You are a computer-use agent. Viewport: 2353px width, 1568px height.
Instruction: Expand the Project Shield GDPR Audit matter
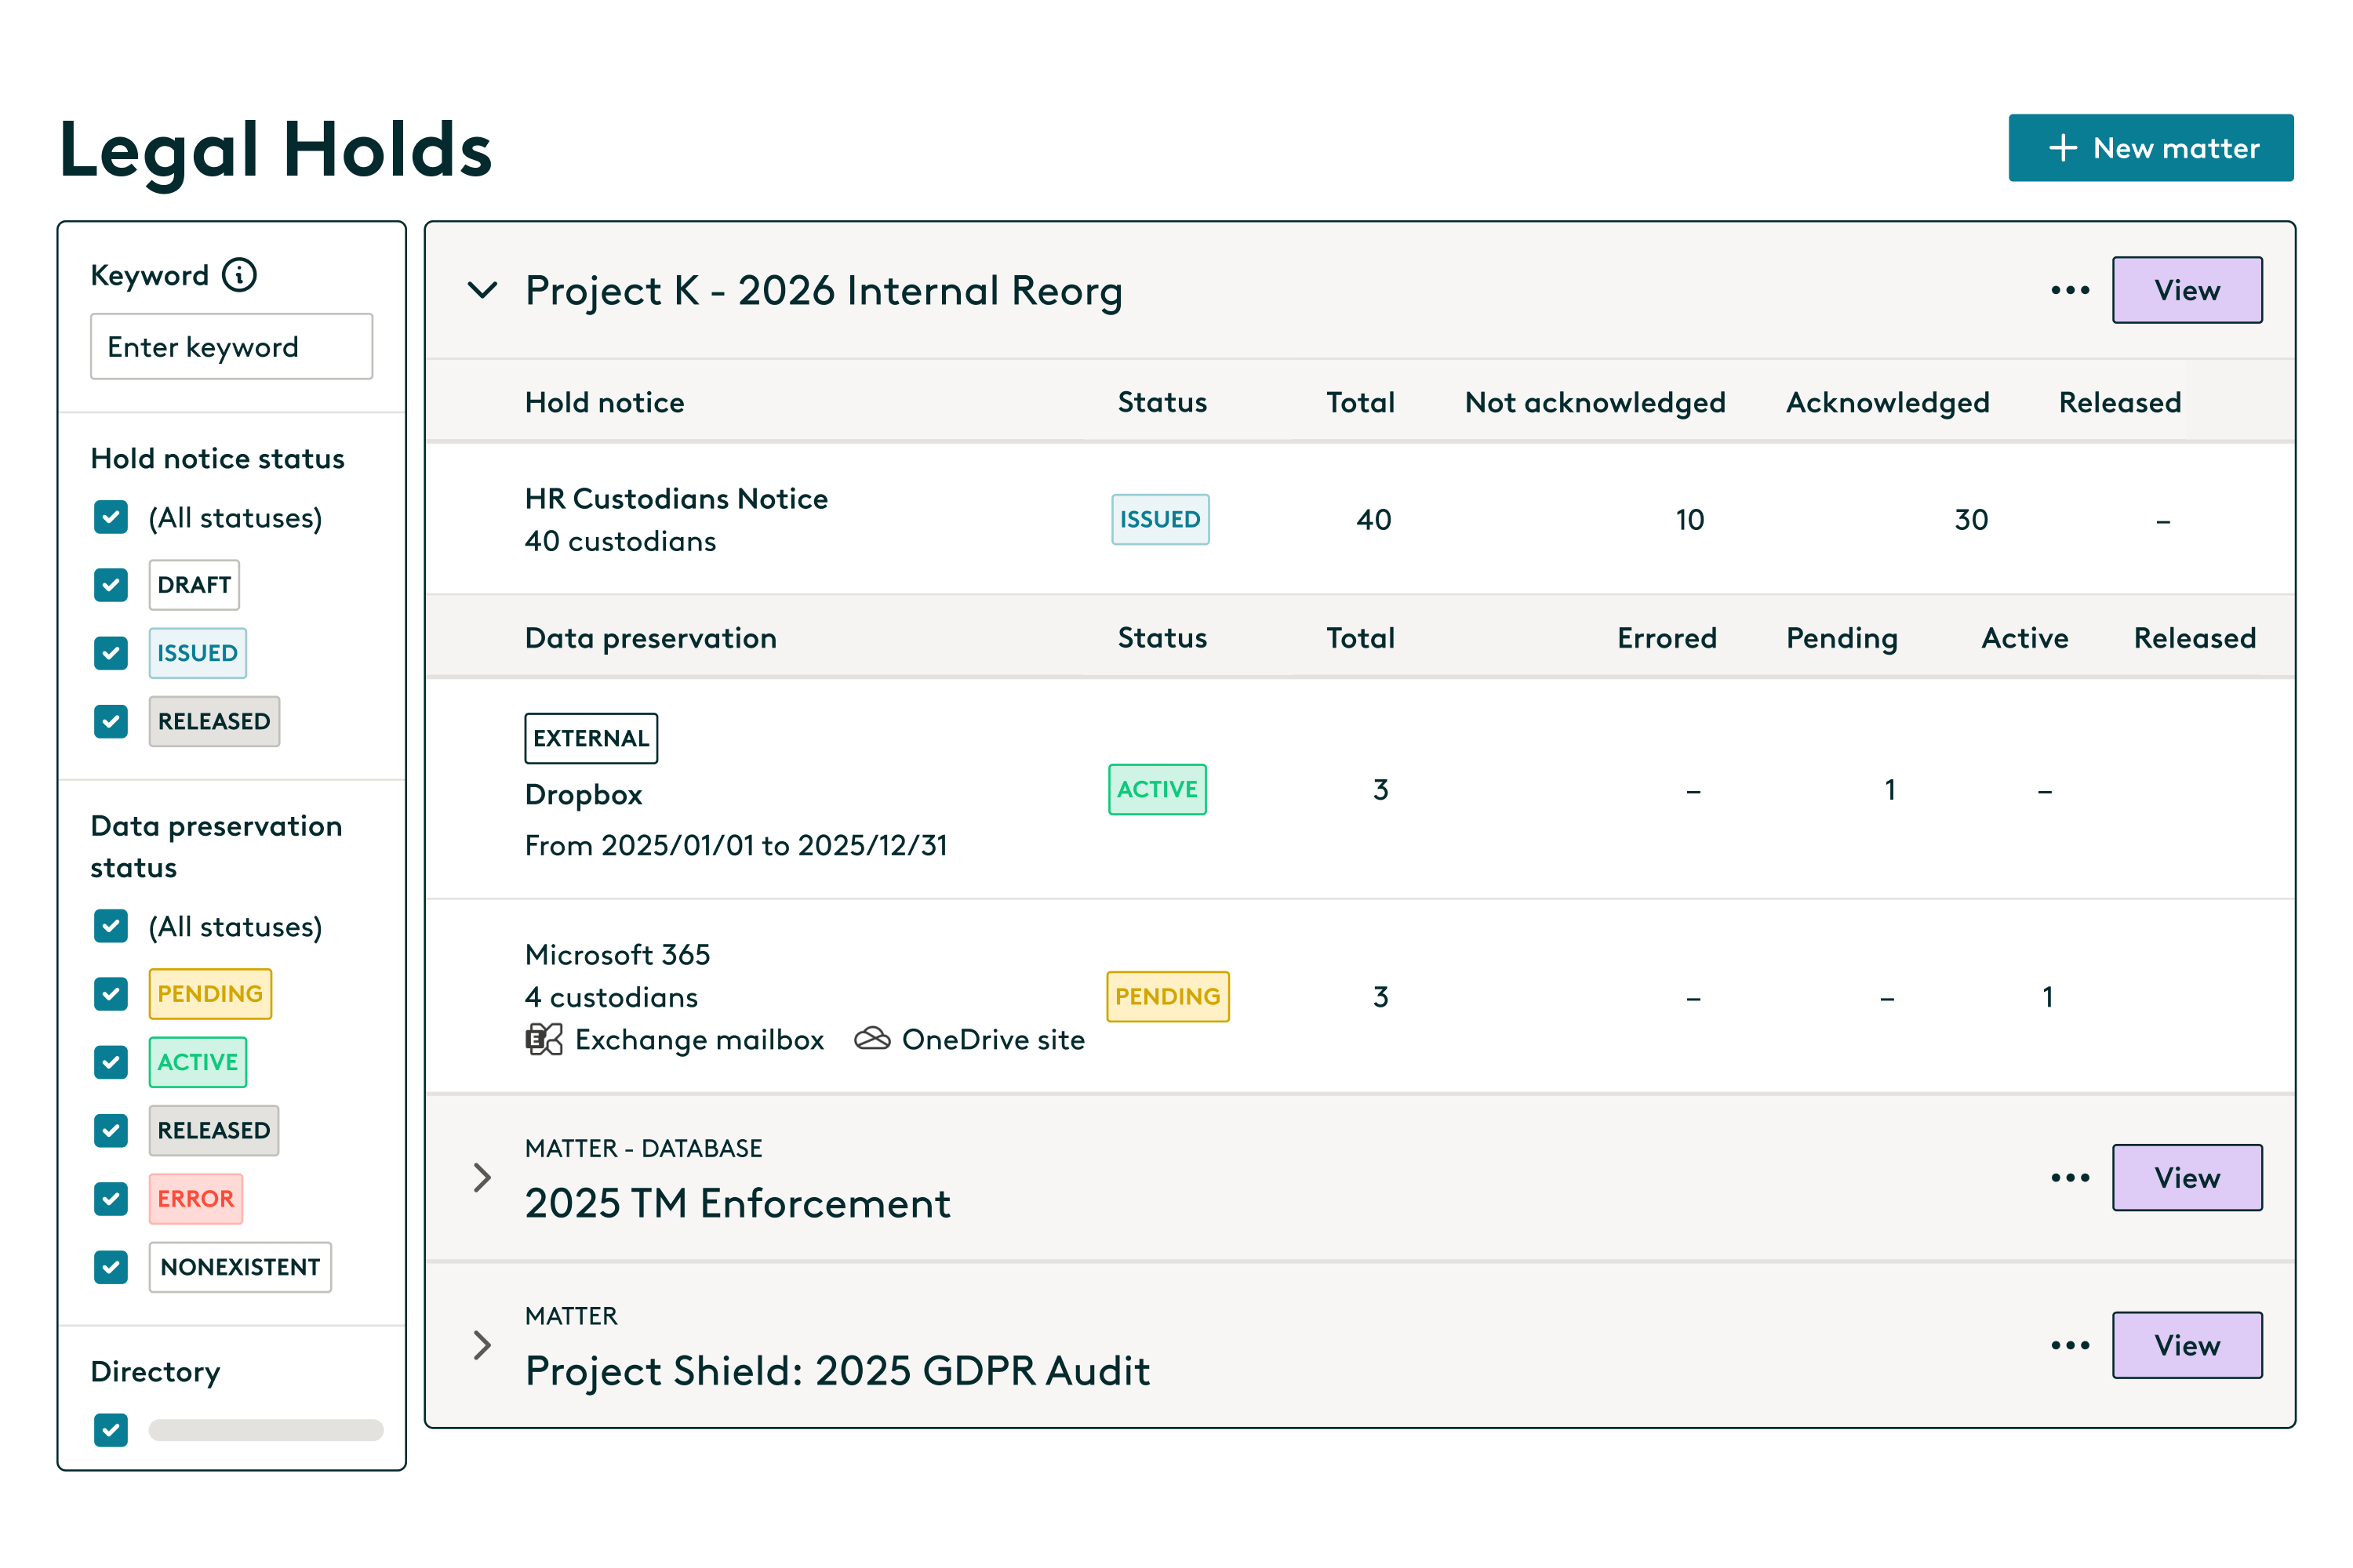(x=482, y=1345)
